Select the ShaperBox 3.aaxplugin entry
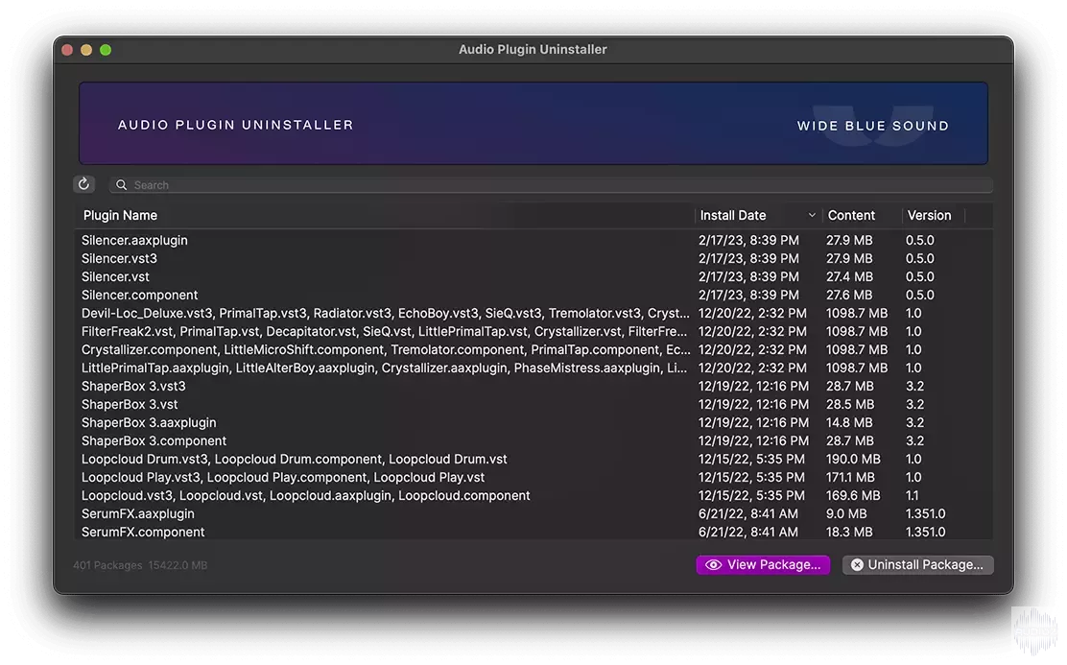1067x665 pixels. click(x=533, y=422)
